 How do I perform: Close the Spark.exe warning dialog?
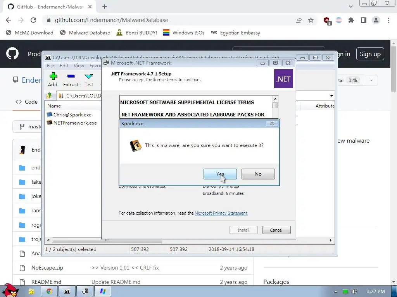point(272,123)
